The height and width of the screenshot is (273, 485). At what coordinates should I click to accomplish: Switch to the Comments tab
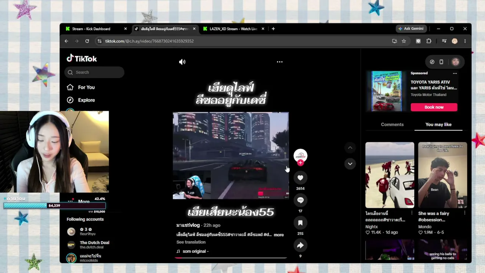(392, 124)
